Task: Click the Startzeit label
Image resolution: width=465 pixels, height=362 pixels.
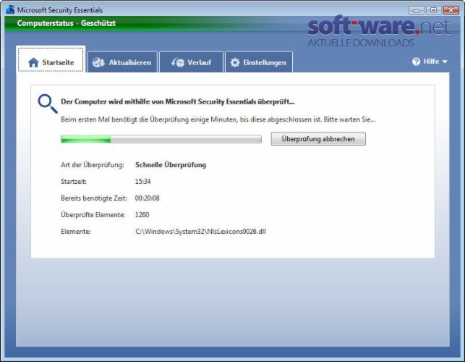Action: coord(74,182)
